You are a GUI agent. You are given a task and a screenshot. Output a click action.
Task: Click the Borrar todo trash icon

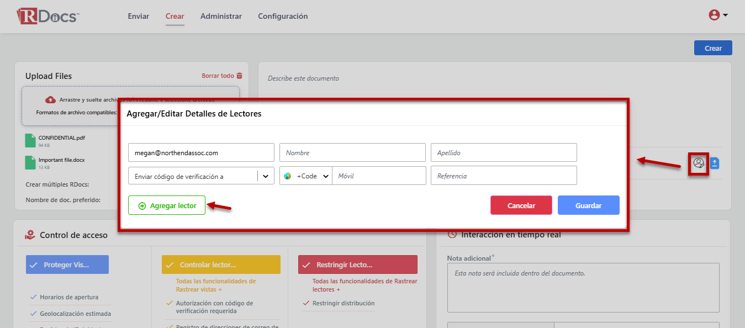tap(239, 76)
